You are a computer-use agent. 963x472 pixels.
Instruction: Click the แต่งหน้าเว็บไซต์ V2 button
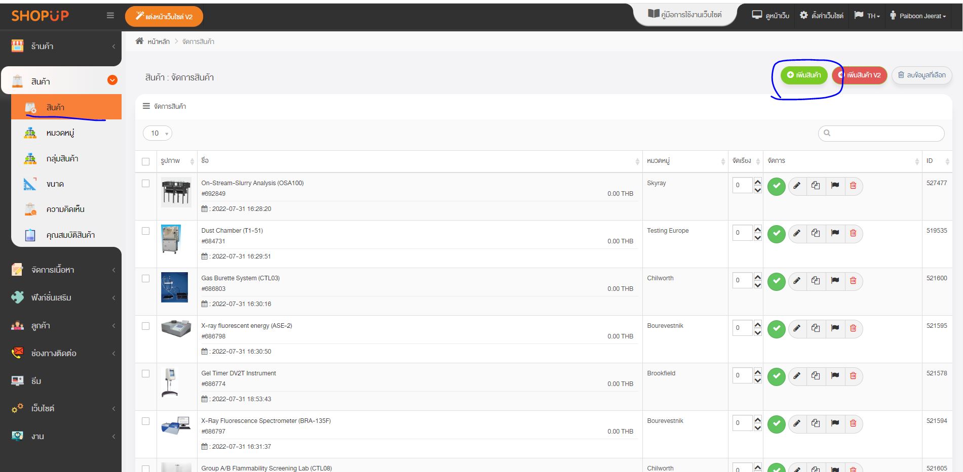pyautogui.click(x=164, y=17)
